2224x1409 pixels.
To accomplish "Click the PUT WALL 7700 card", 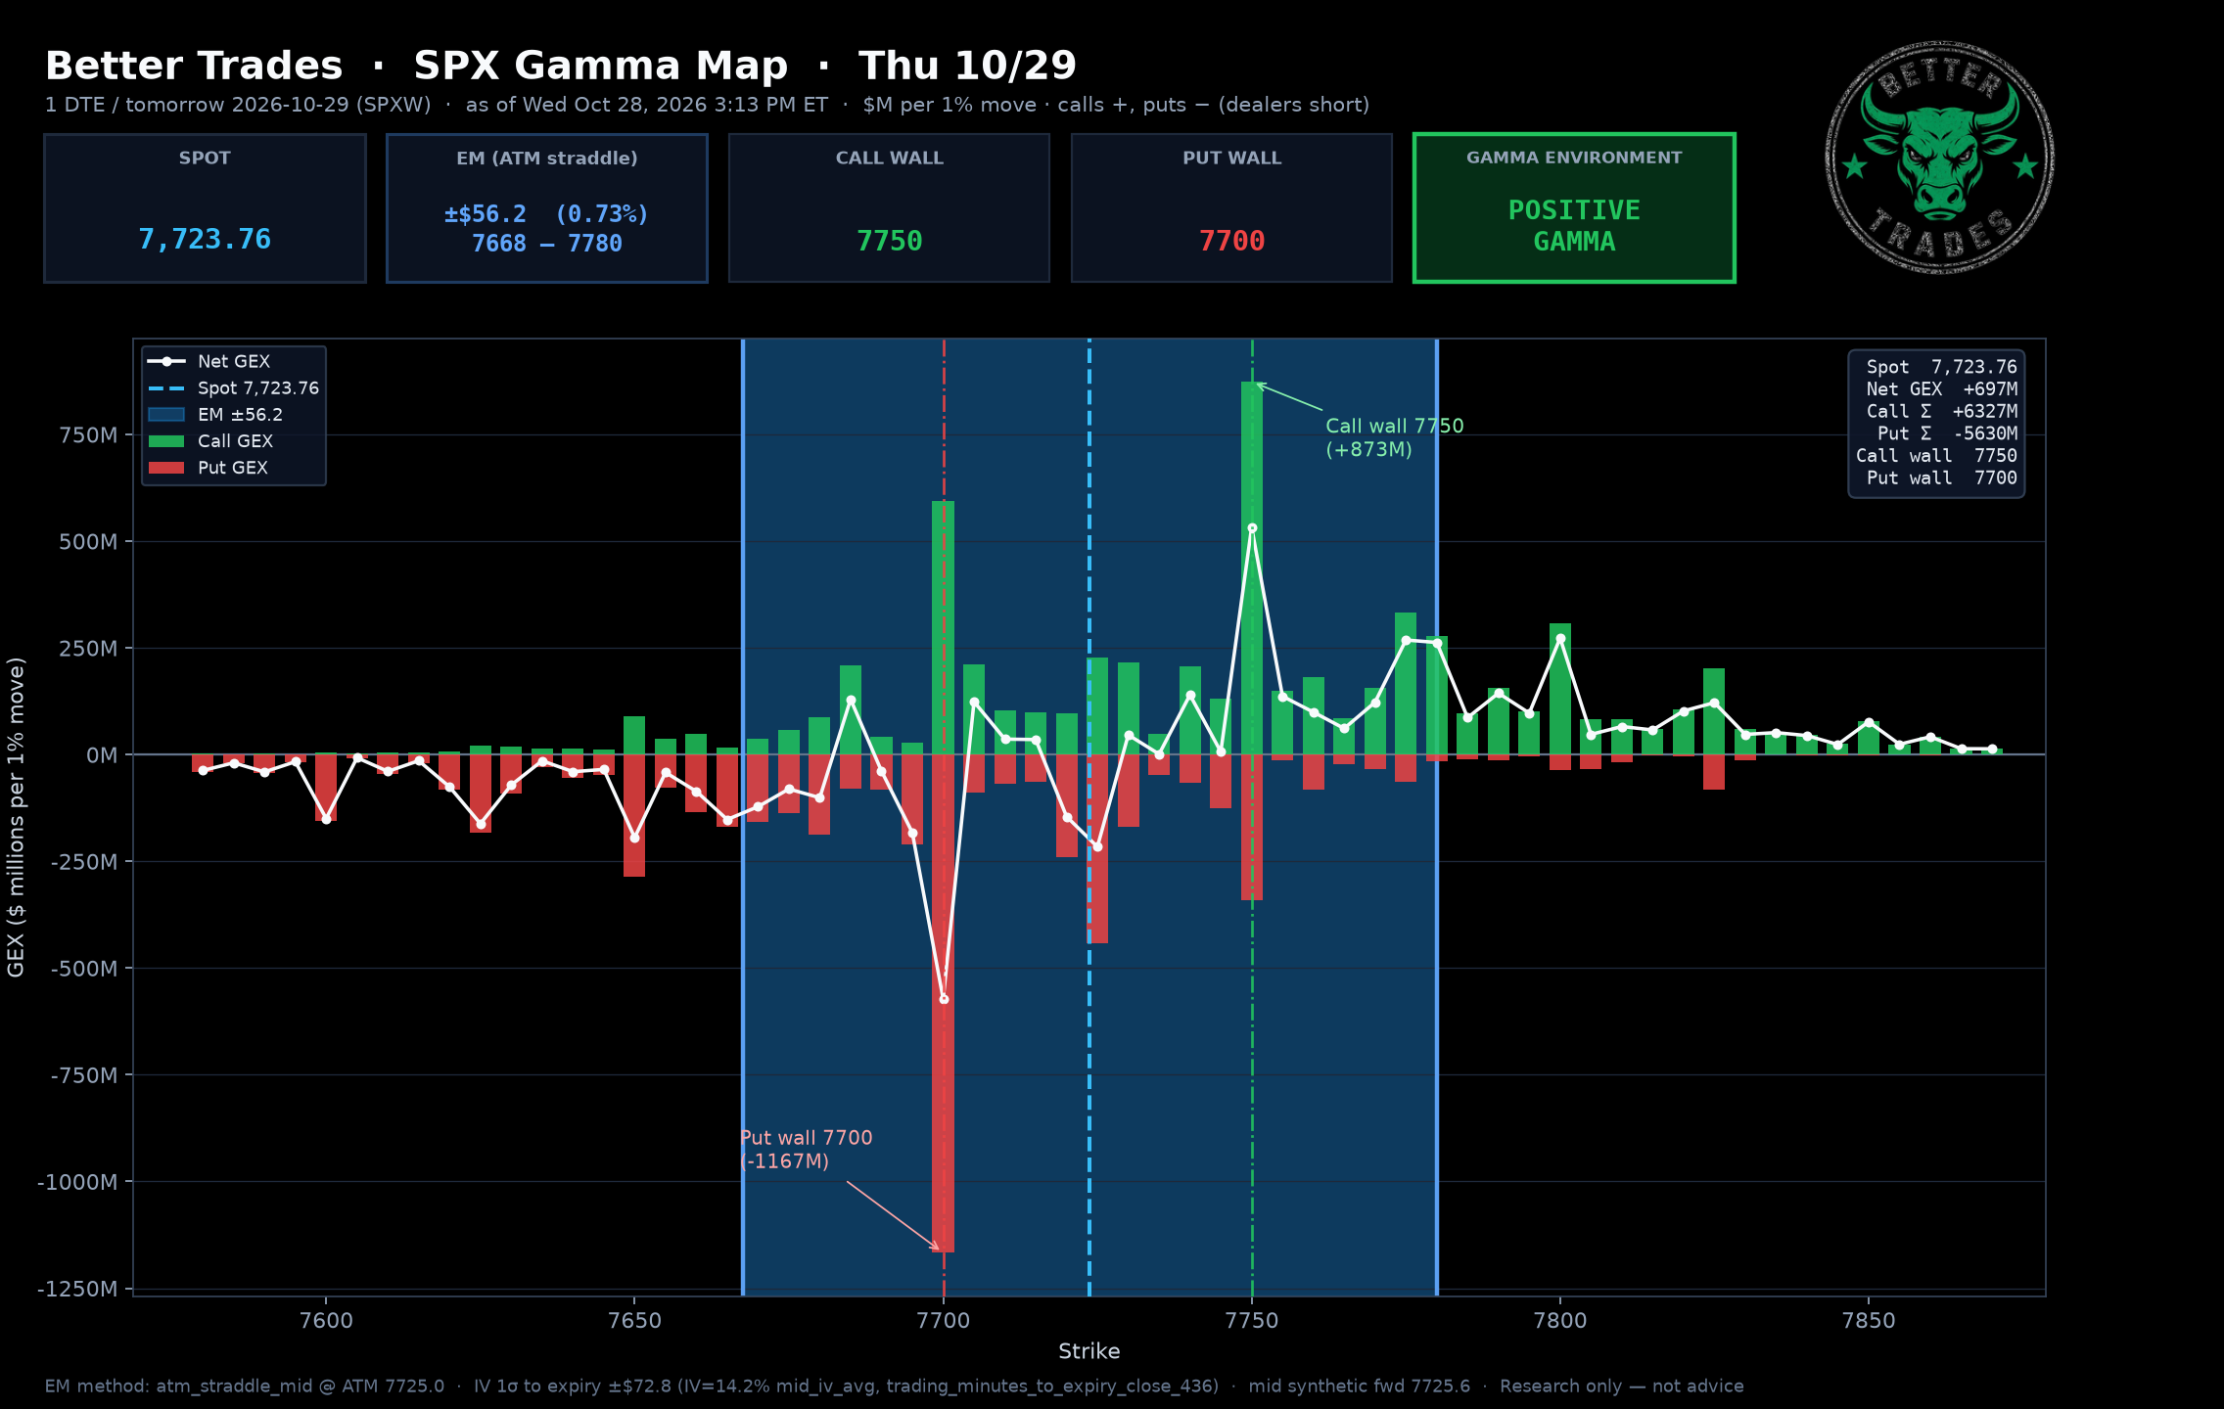I will (x=1231, y=208).
